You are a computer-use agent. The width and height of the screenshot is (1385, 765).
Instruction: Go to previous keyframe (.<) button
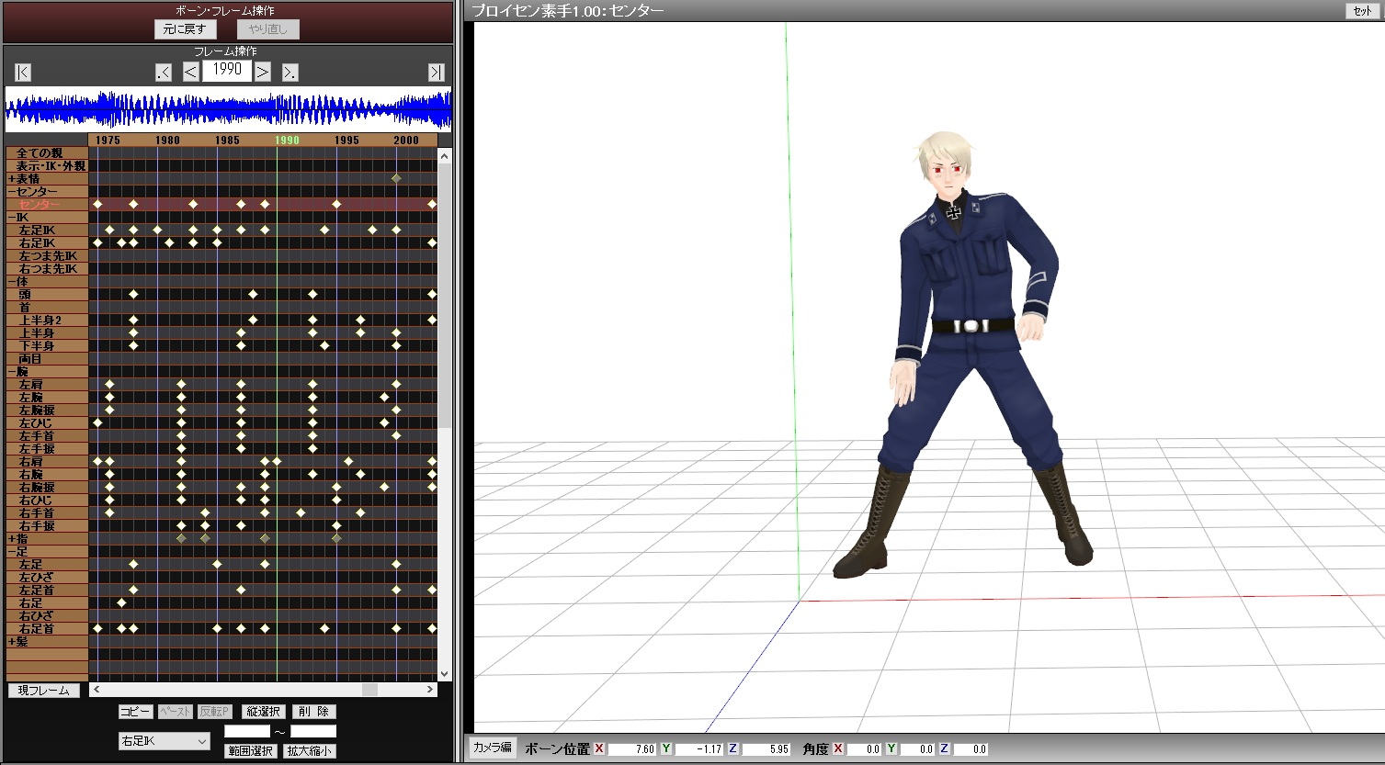point(164,73)
